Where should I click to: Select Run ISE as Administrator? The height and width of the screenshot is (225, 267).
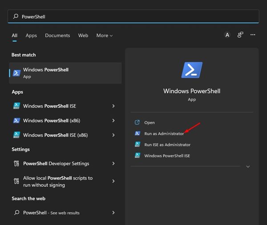tap(167, 145)
